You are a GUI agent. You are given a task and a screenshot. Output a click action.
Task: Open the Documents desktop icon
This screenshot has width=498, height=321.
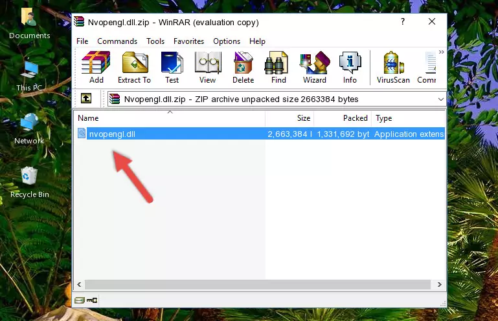point(29,24)
